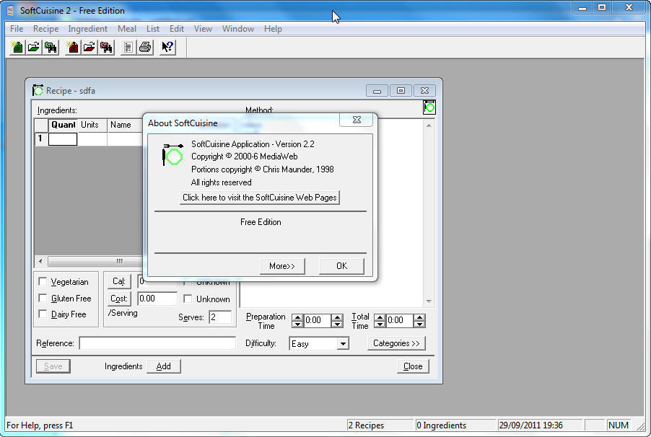The height and width of the screenshot is (437, 651).
Task: Activate the context help arrow-question icon
Action: point(167,48)
